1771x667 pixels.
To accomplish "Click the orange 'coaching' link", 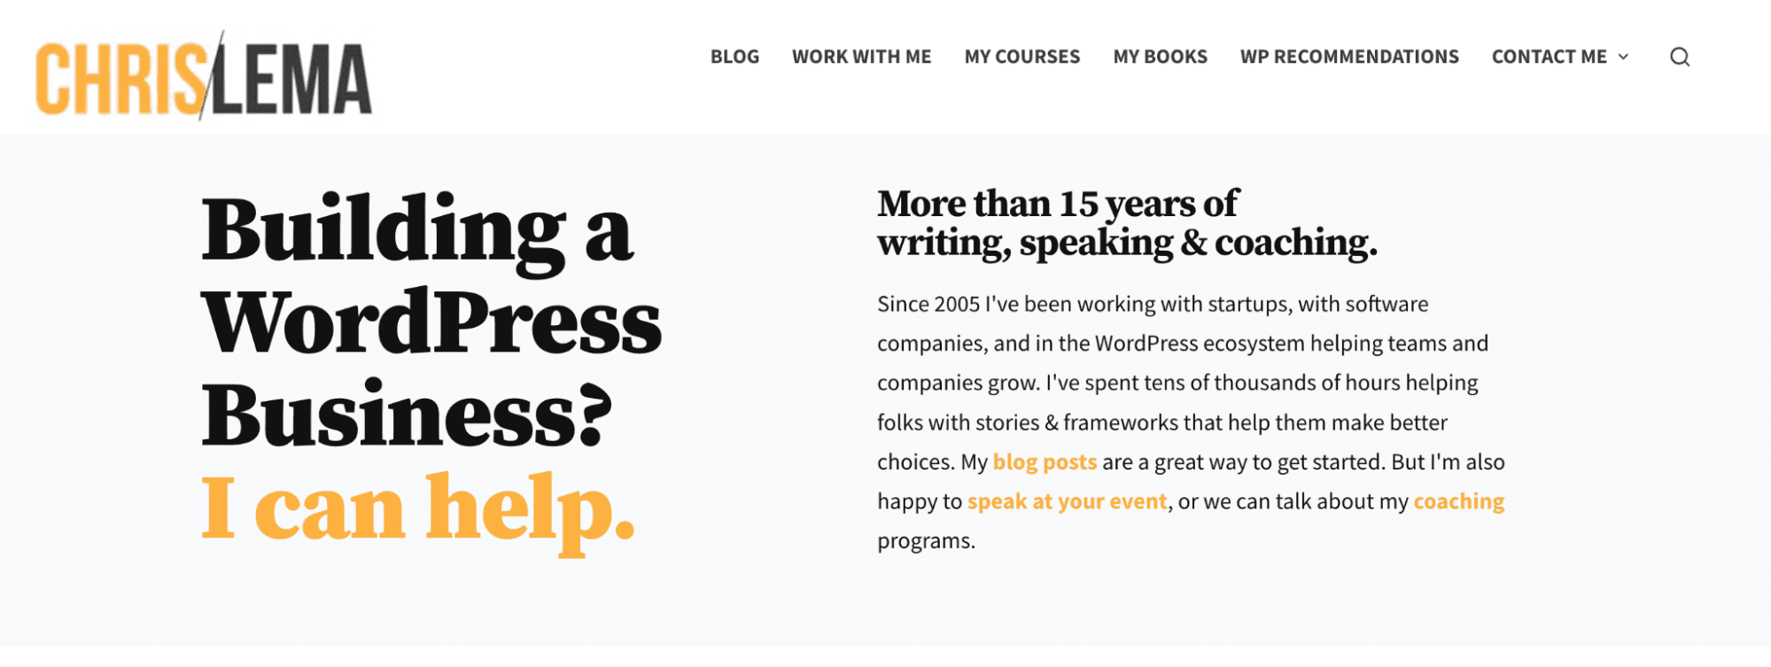I will coord(1458,500).
